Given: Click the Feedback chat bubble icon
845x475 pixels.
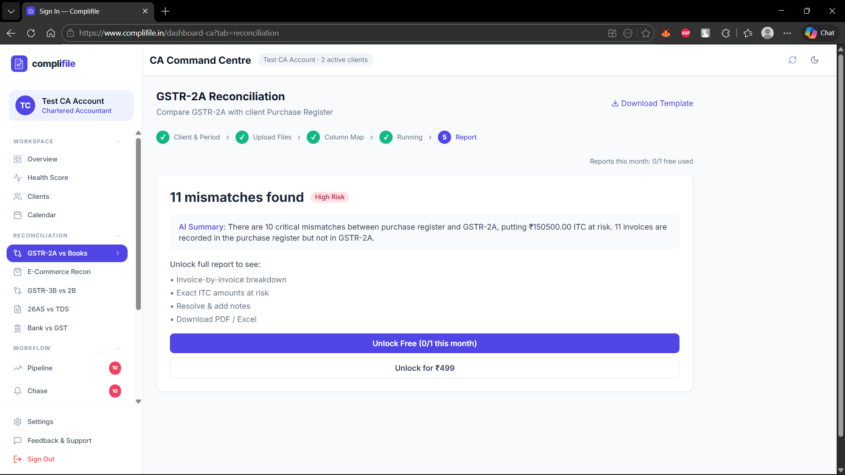Looking at the screenshot, I should coord(18,441).
